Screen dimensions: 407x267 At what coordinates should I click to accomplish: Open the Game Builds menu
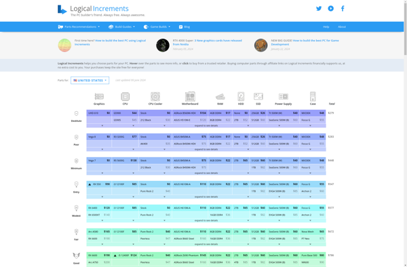point(157,26)
